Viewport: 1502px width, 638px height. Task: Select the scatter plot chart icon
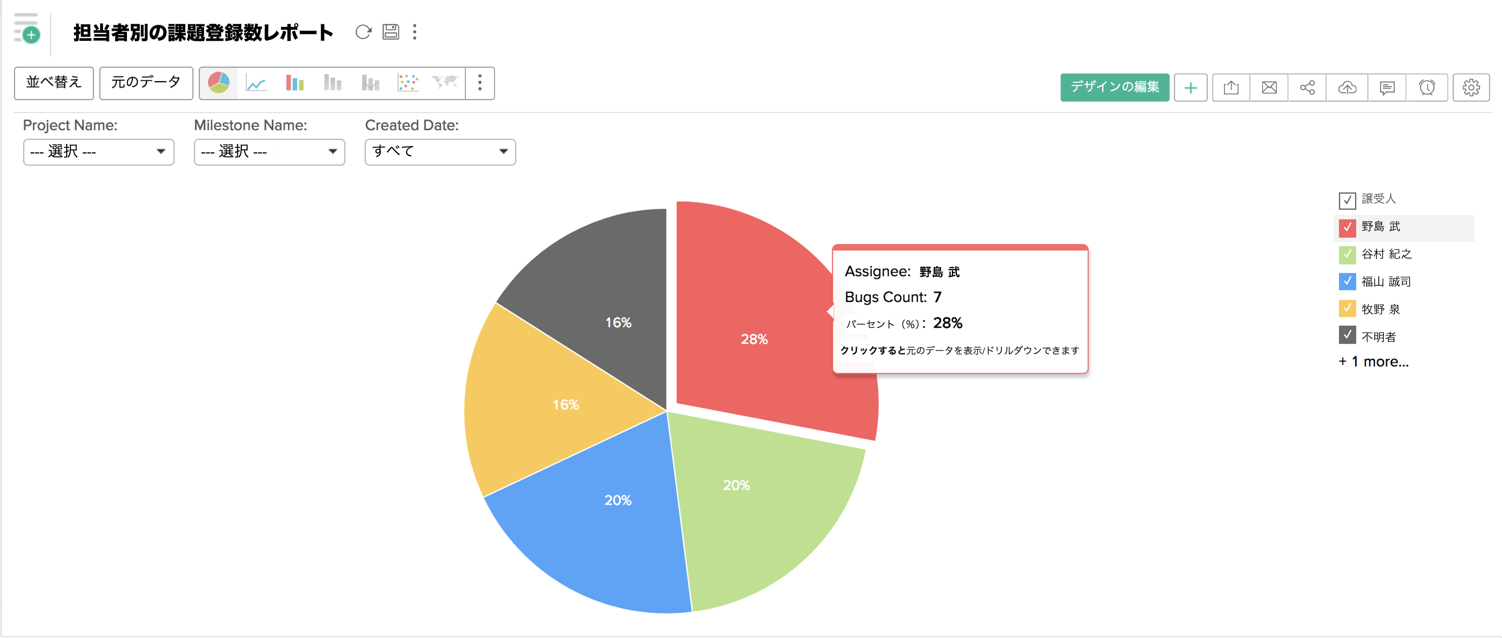(x=408, y=83)
